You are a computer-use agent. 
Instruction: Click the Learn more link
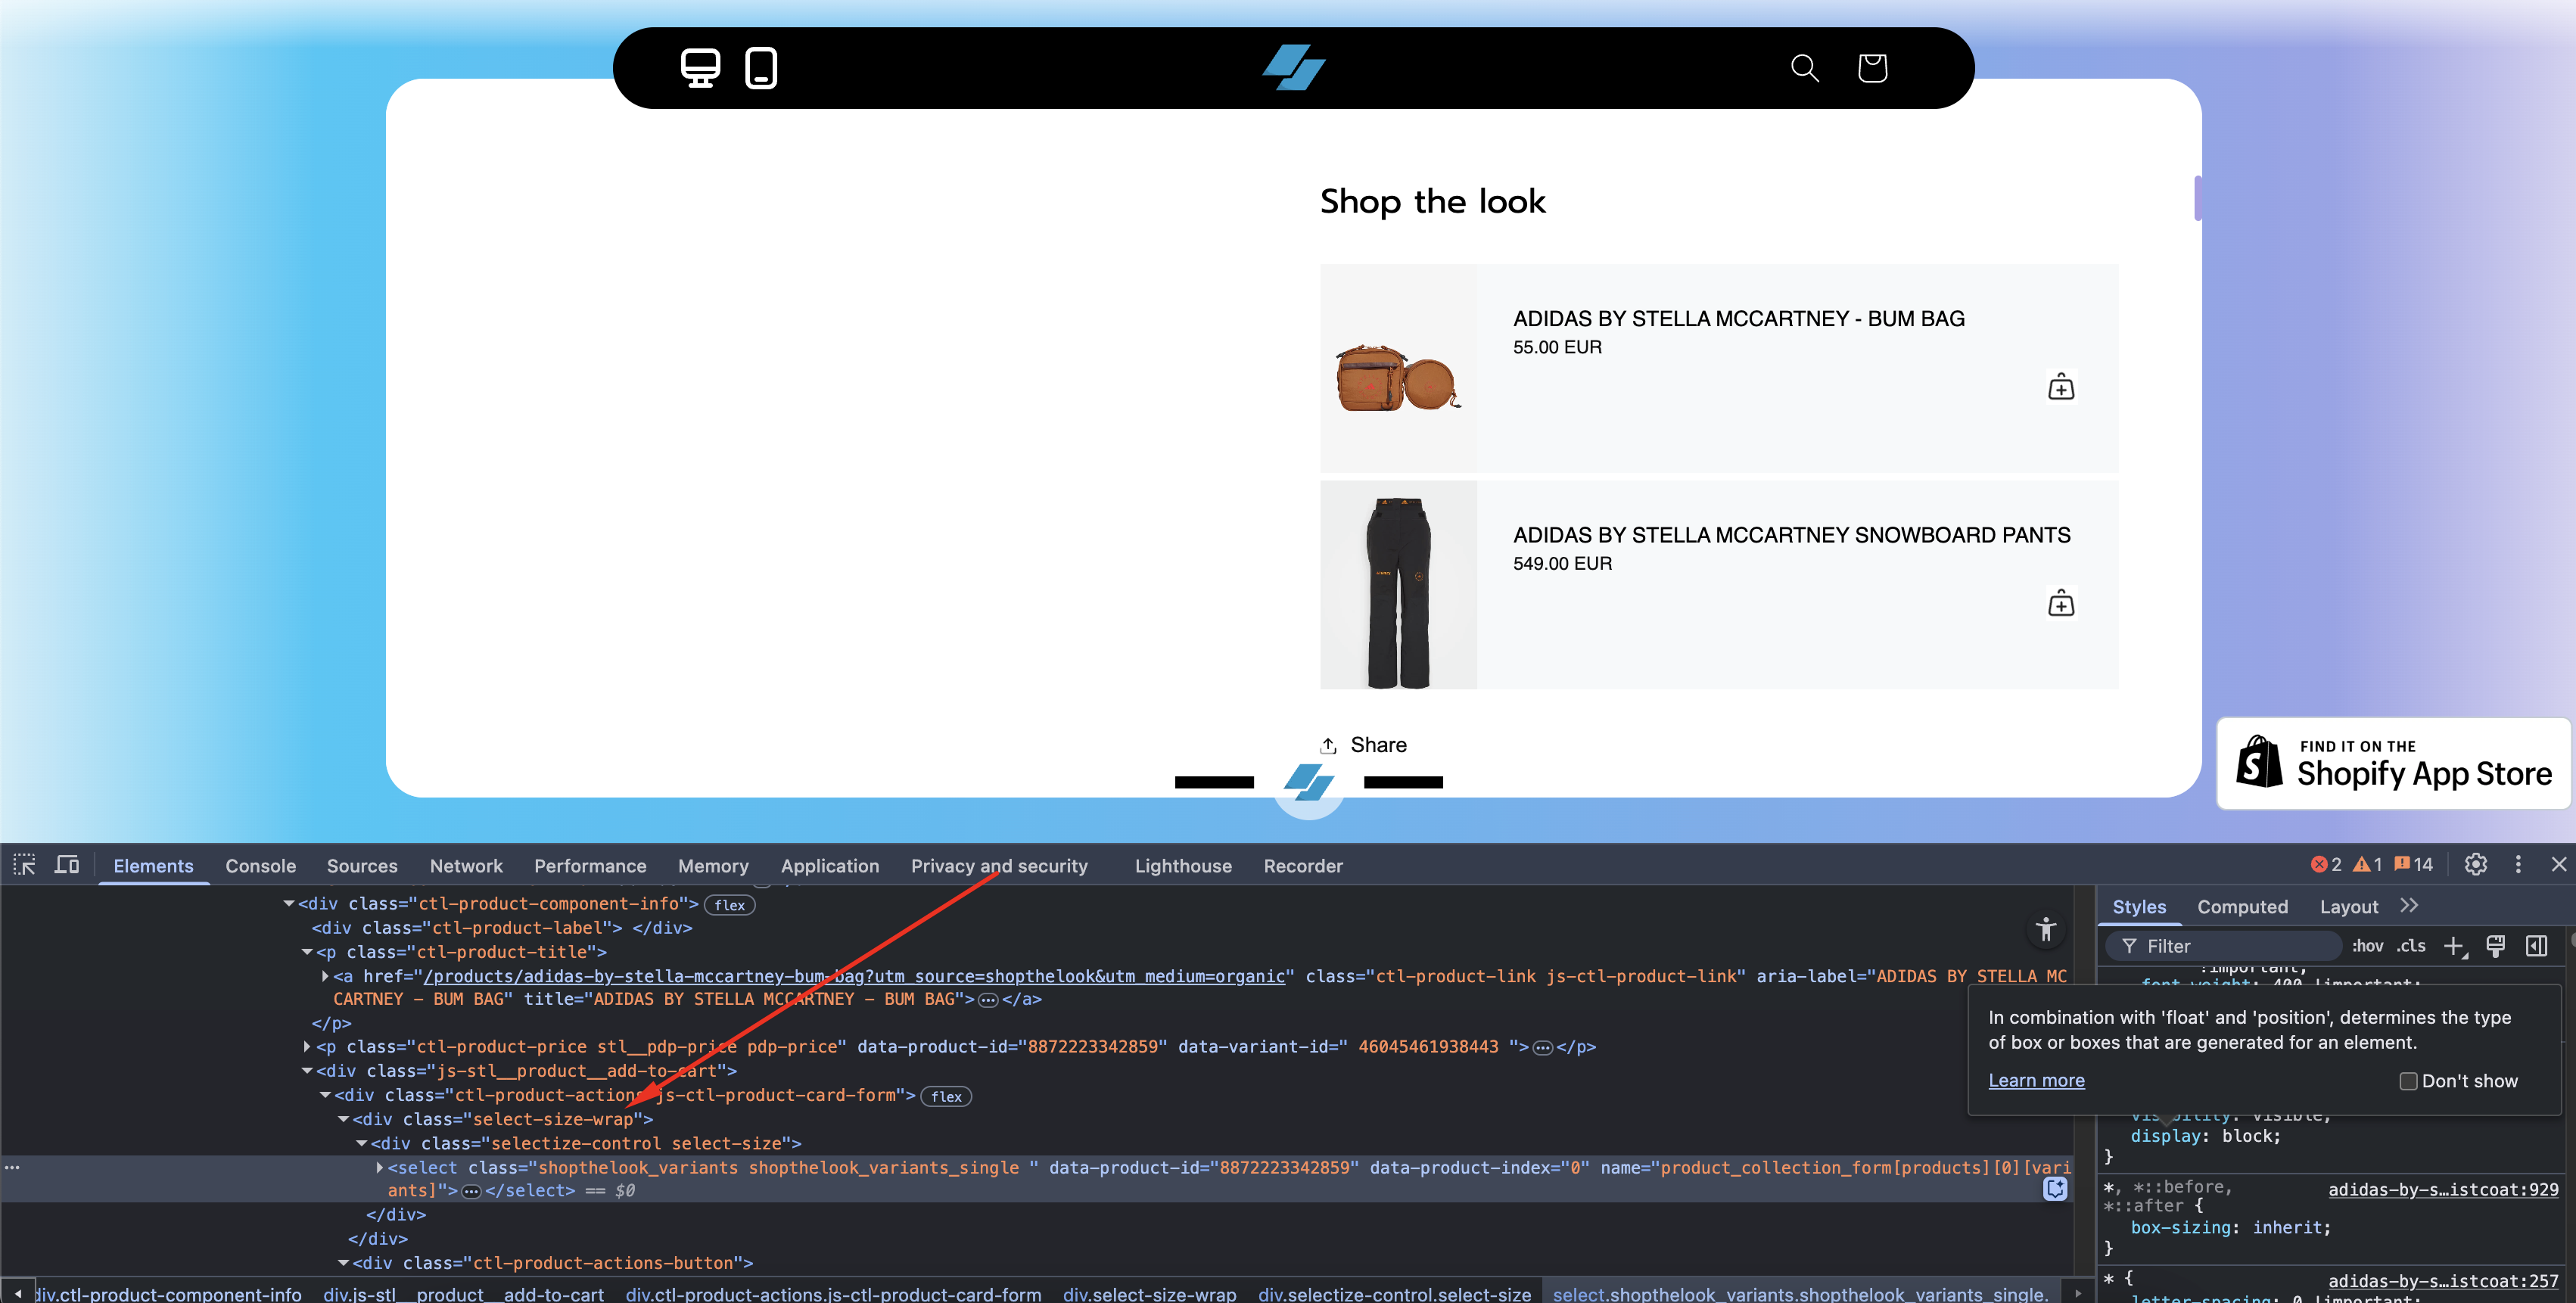pos(2036,1081)
